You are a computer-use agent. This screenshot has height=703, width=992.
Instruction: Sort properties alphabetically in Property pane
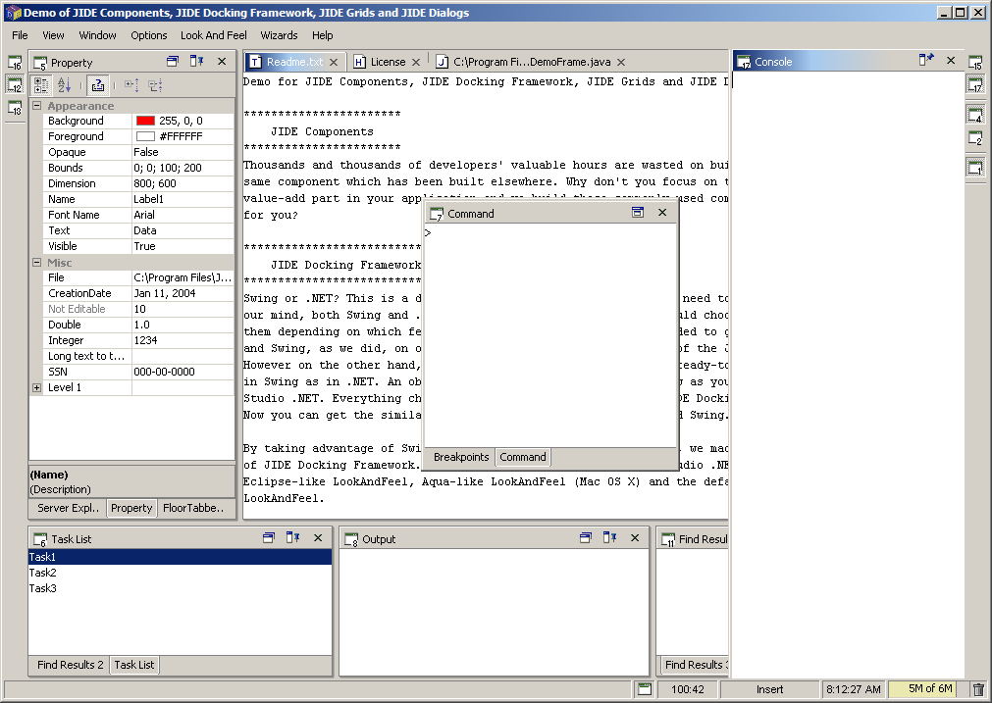[x=65, y=84]
